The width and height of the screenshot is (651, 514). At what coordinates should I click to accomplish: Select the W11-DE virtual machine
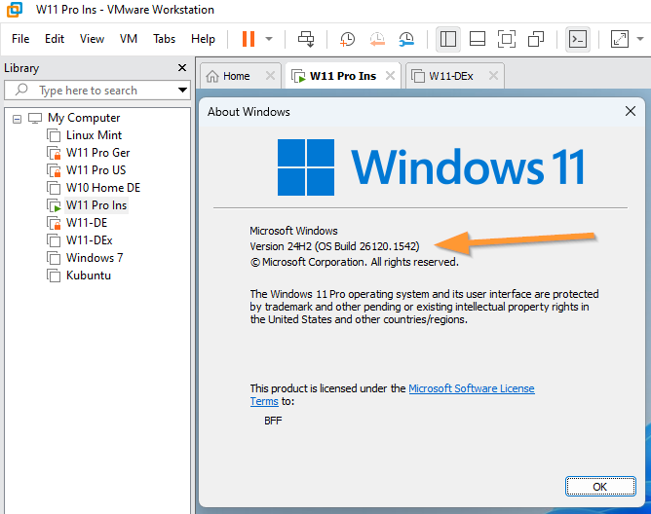click(x=87, y=223)
